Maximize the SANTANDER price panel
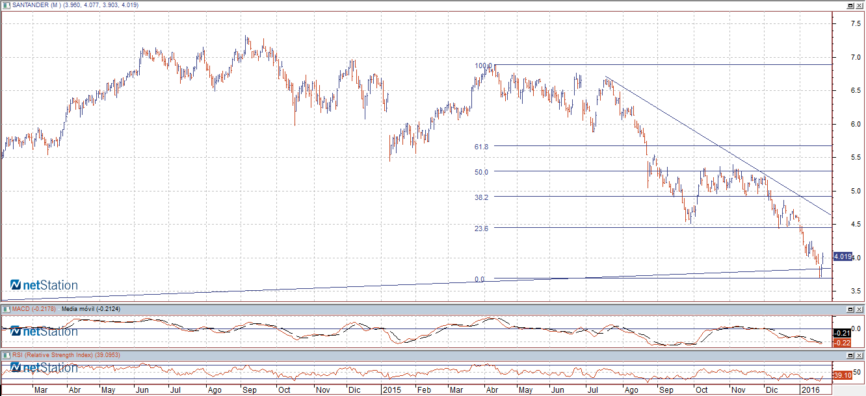The image size is (866, 396). (850, 5)
